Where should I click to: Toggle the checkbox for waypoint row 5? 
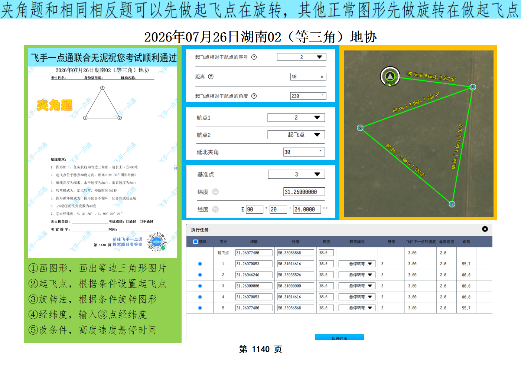pos(200,308)
